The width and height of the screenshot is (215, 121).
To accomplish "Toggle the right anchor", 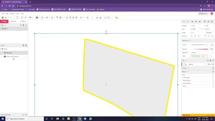I will [x=198, y=36].
